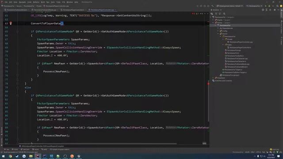Image resolution: width=283 pixels, height=159 pixels.
Task: Open the Navigate menu
Action: click(23, 2)
